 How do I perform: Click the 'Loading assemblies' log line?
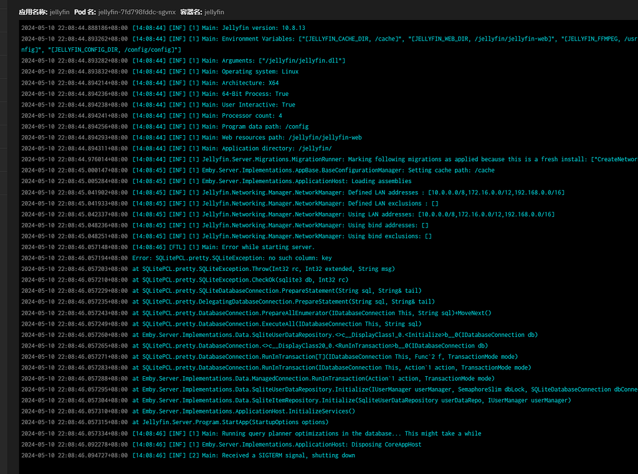(216, 181)
